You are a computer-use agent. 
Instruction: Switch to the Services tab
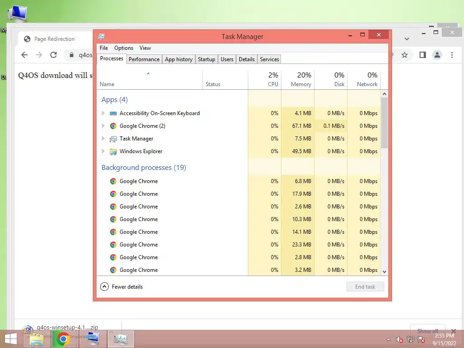click(270, 59)
